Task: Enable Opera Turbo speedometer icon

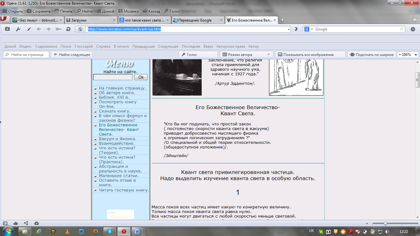Action: (37, 223)
